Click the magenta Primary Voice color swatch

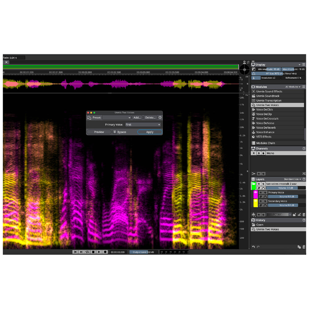[256, 194]
